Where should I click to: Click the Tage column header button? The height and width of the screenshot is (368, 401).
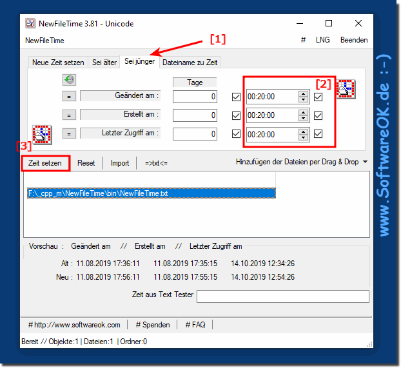(x=195, y=82)
